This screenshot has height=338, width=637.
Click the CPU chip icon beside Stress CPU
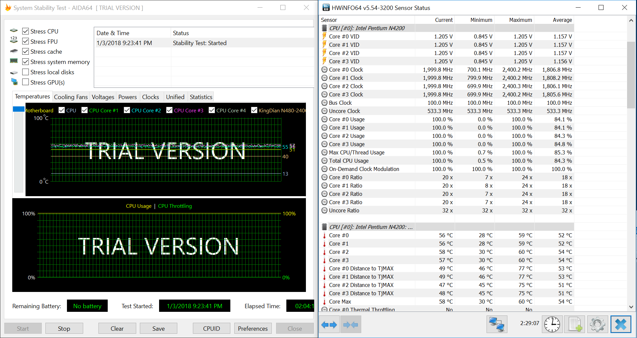click(x=14, y=30)
